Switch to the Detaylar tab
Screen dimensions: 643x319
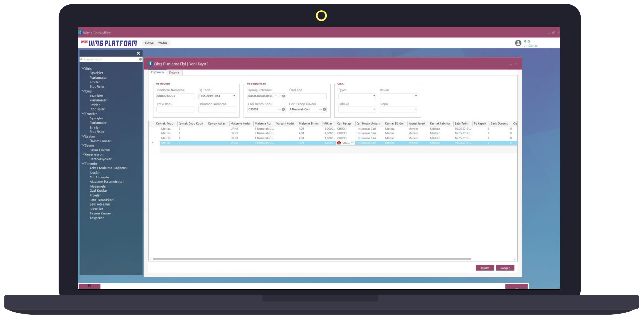(174, 72)
